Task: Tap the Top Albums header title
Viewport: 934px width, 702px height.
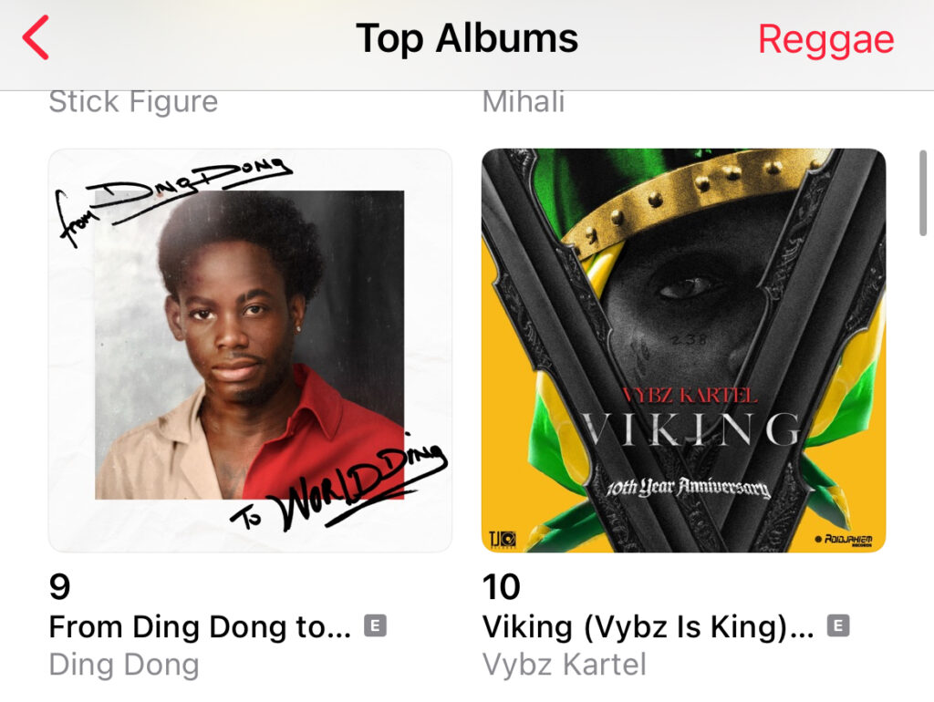Action: (x=467, y=38)
